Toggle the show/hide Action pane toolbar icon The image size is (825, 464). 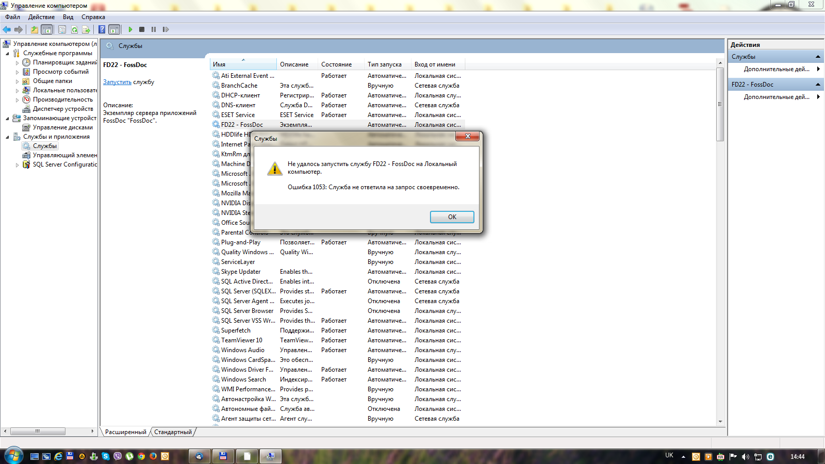pos(114,29)
